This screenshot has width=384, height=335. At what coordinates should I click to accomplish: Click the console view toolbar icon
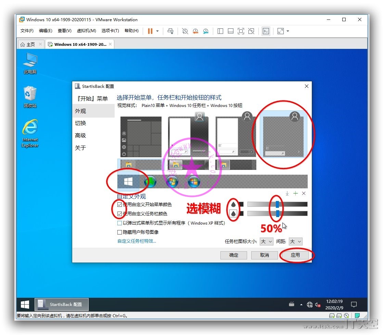click(x=266, y=31)
